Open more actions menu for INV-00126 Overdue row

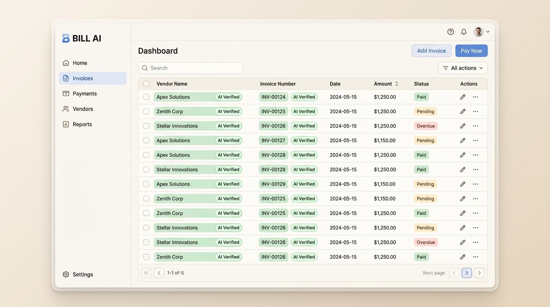pos(475,126)
